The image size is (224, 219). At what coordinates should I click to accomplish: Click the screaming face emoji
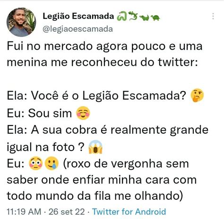point(95,147)
